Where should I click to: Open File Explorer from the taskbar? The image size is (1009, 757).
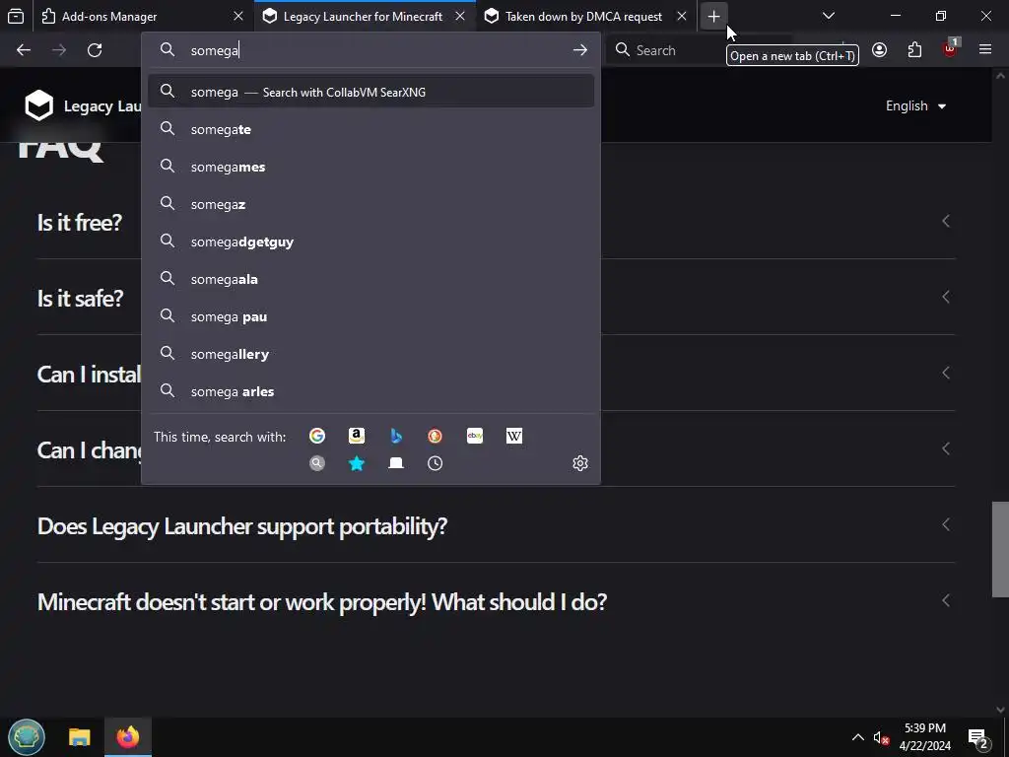80,737
